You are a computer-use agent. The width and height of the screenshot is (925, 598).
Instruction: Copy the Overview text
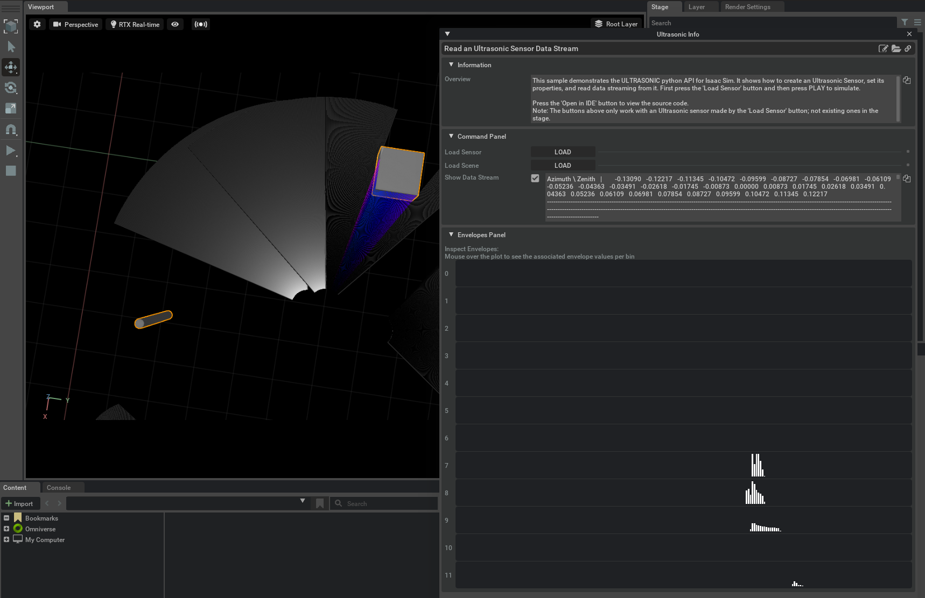pyautogui.click(x=907, y=80)
